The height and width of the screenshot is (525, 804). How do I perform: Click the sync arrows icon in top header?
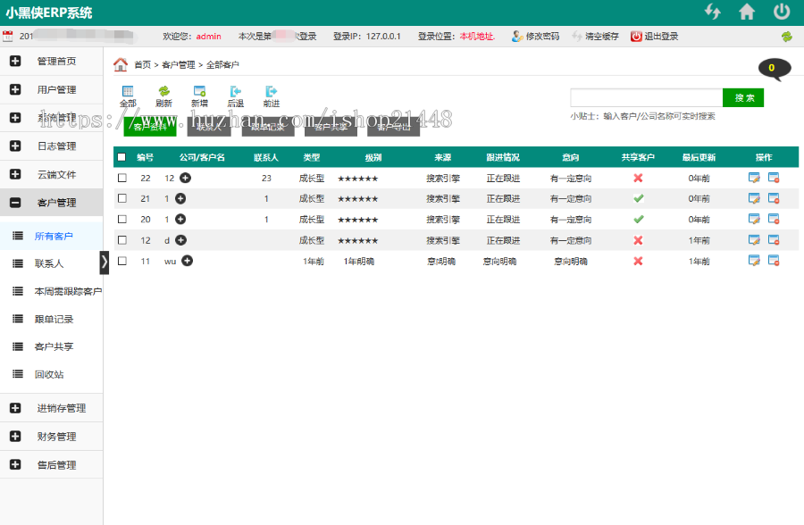[713, 12]
